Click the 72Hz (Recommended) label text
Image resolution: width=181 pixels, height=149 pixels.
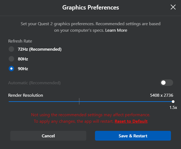click(x=40, y=49)
